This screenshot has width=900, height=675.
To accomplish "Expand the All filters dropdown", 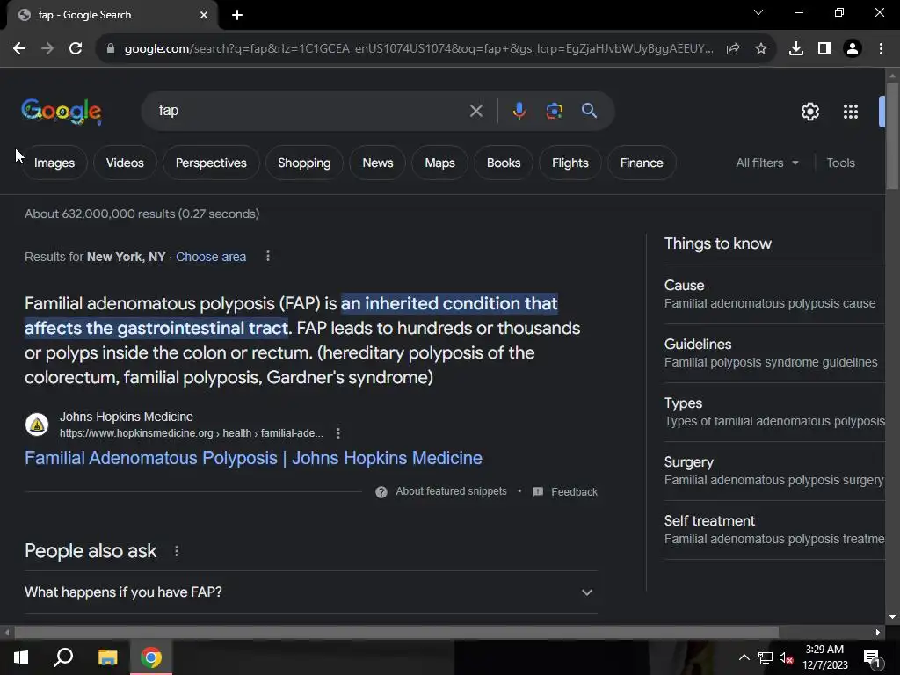I will (x=766, y=163).
